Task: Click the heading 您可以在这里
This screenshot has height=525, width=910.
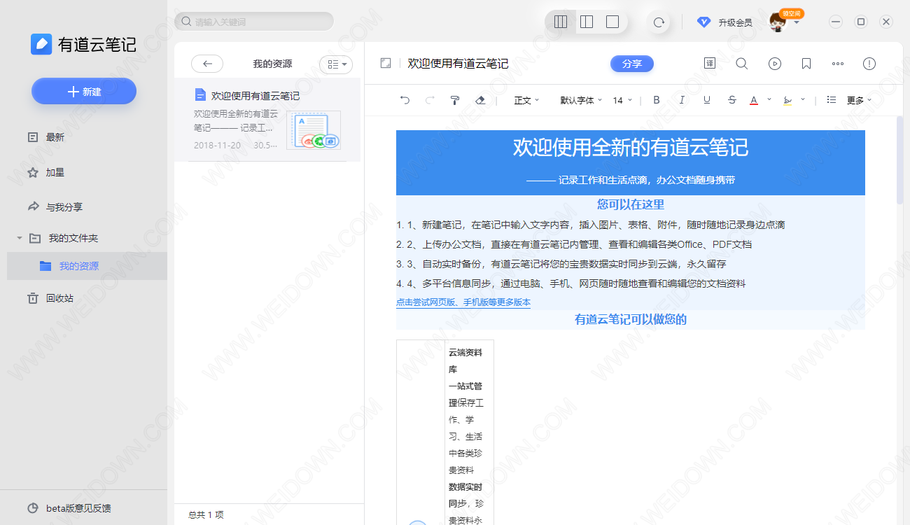Action: pos(631,204)
